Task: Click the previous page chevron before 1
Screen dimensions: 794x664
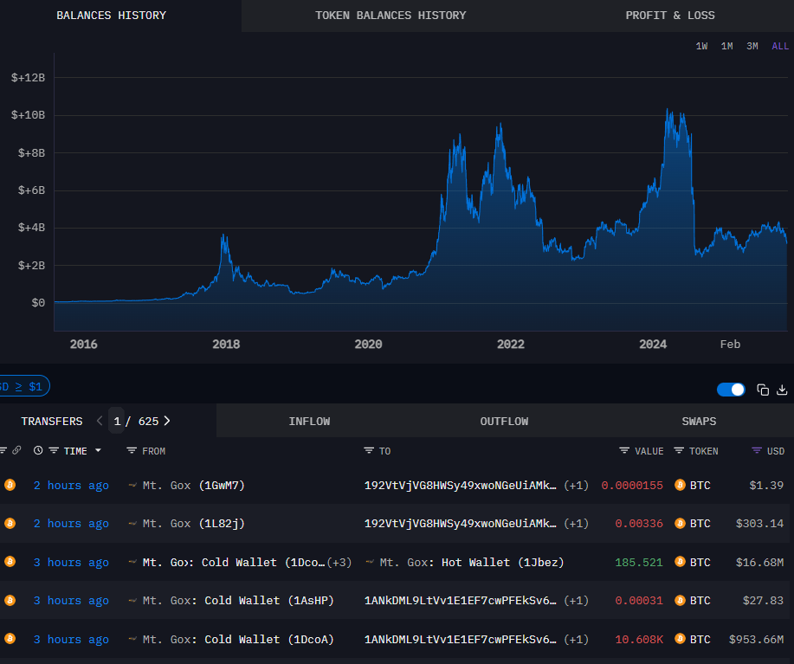Action: 99,421
